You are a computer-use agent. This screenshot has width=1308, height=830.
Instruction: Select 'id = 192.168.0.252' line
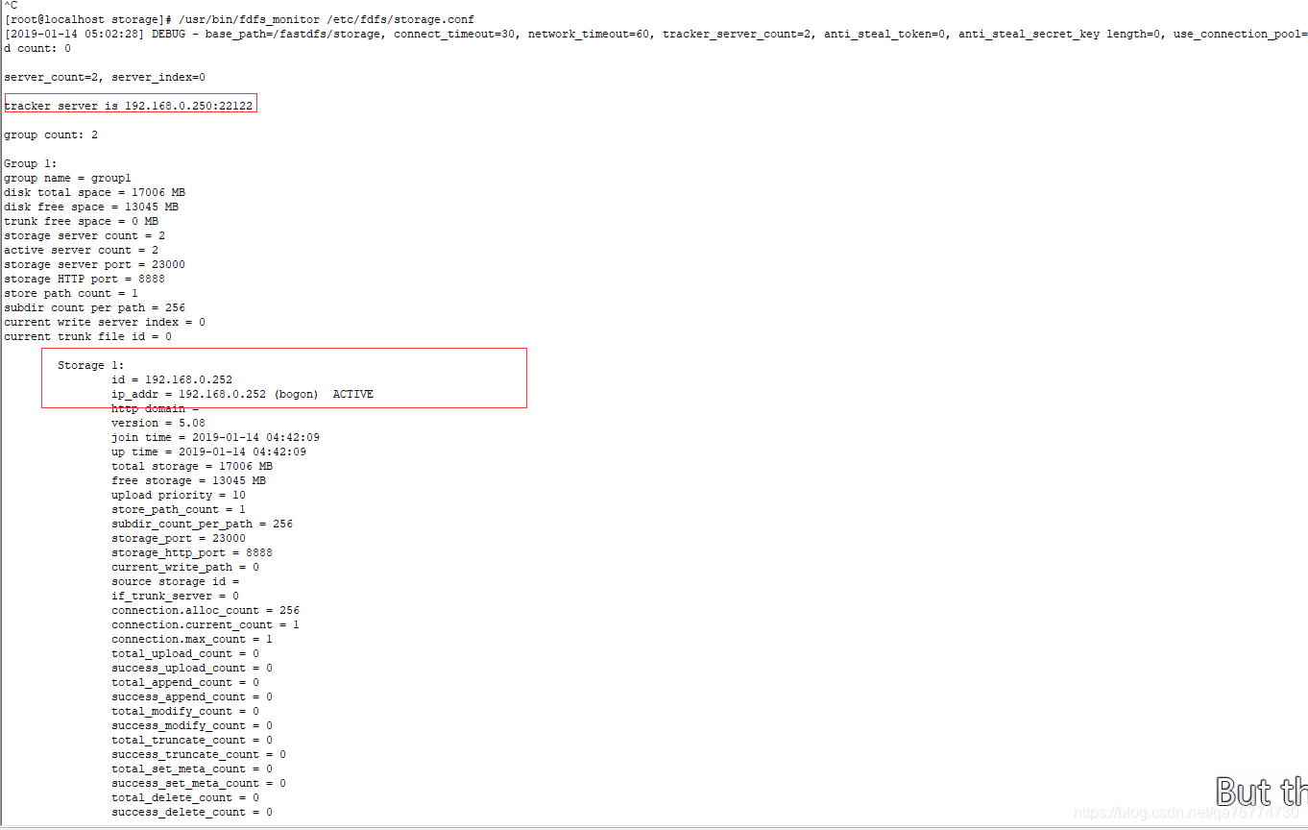click(x=172, y=379)
